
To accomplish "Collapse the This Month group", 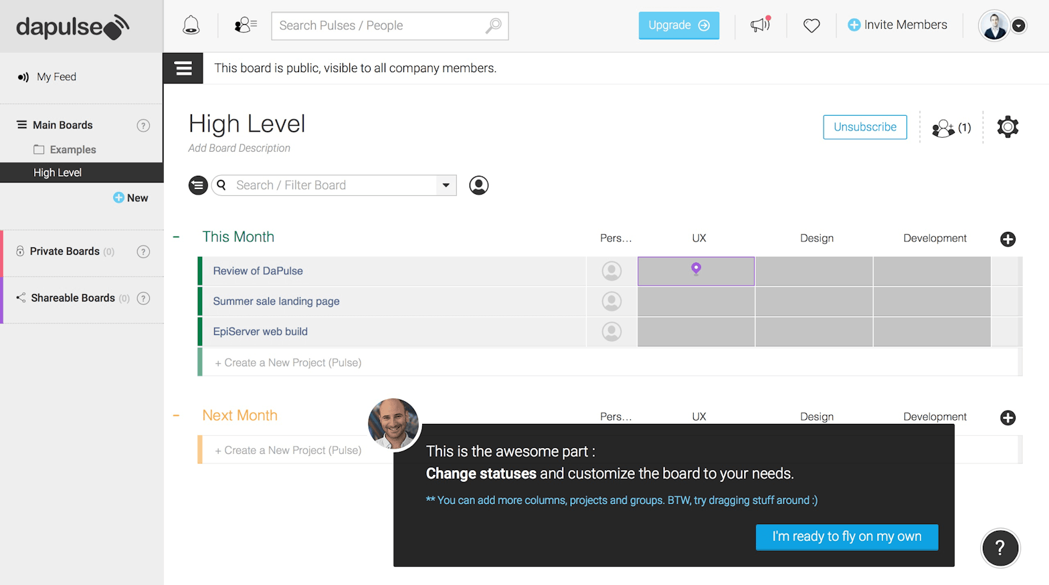I will coord(177,237).
